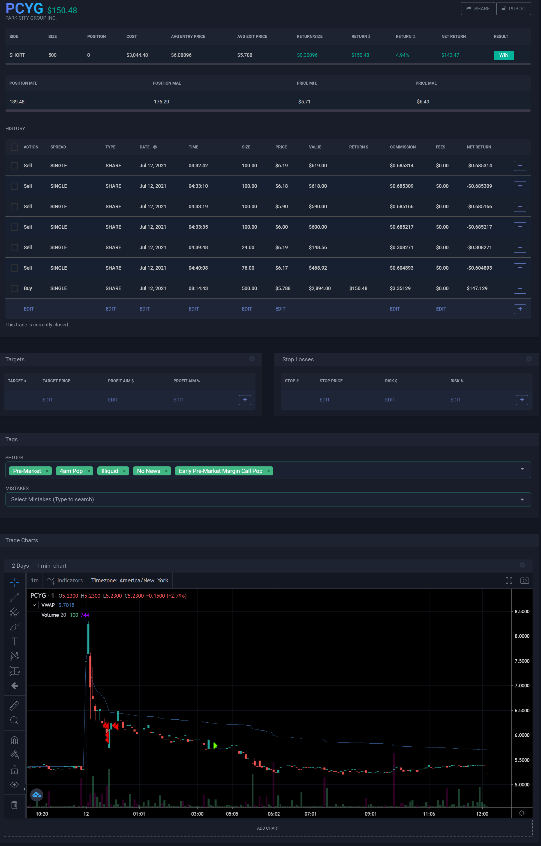The image size is (541, 846).
Task: Expand the Setups tags dropdown arrow
Action: 522,469
